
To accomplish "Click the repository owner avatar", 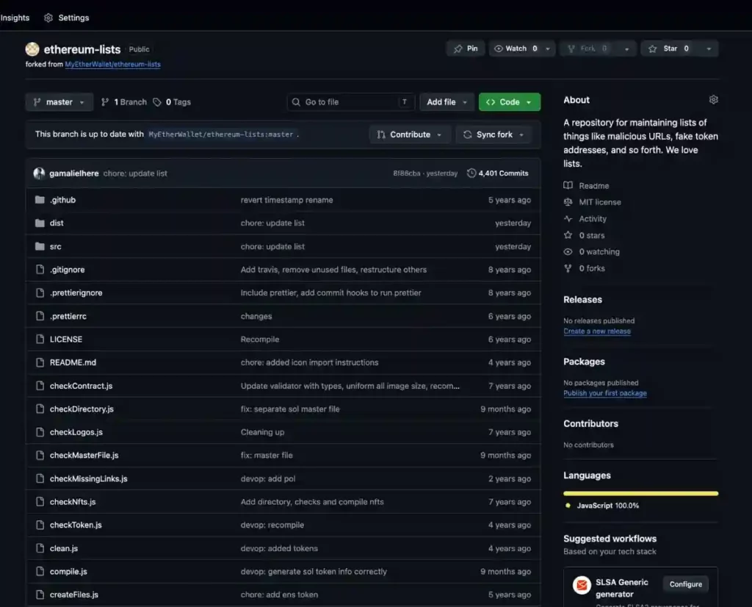I will [32, 49].
